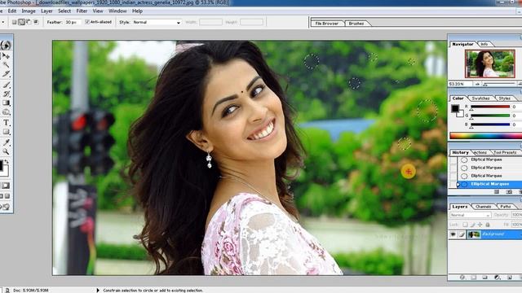522x293 pixels.
Task: Open the Layer menu
Action: coord(46,11)
